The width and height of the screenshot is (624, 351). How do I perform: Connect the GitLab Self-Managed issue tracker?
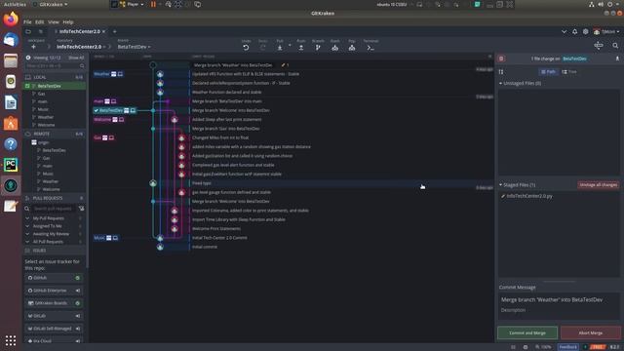pyautogui.click(x=78, y=329)
